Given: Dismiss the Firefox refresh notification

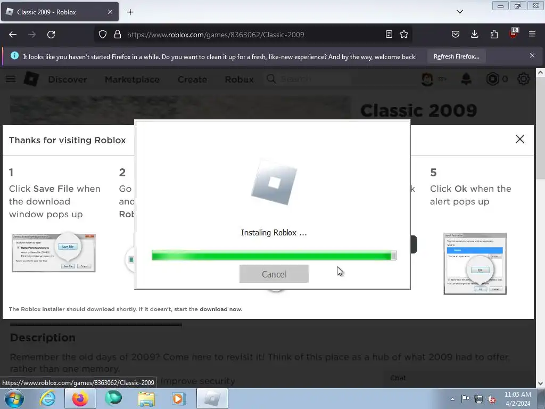Looking at the screenshot, I should pos(532,55).
